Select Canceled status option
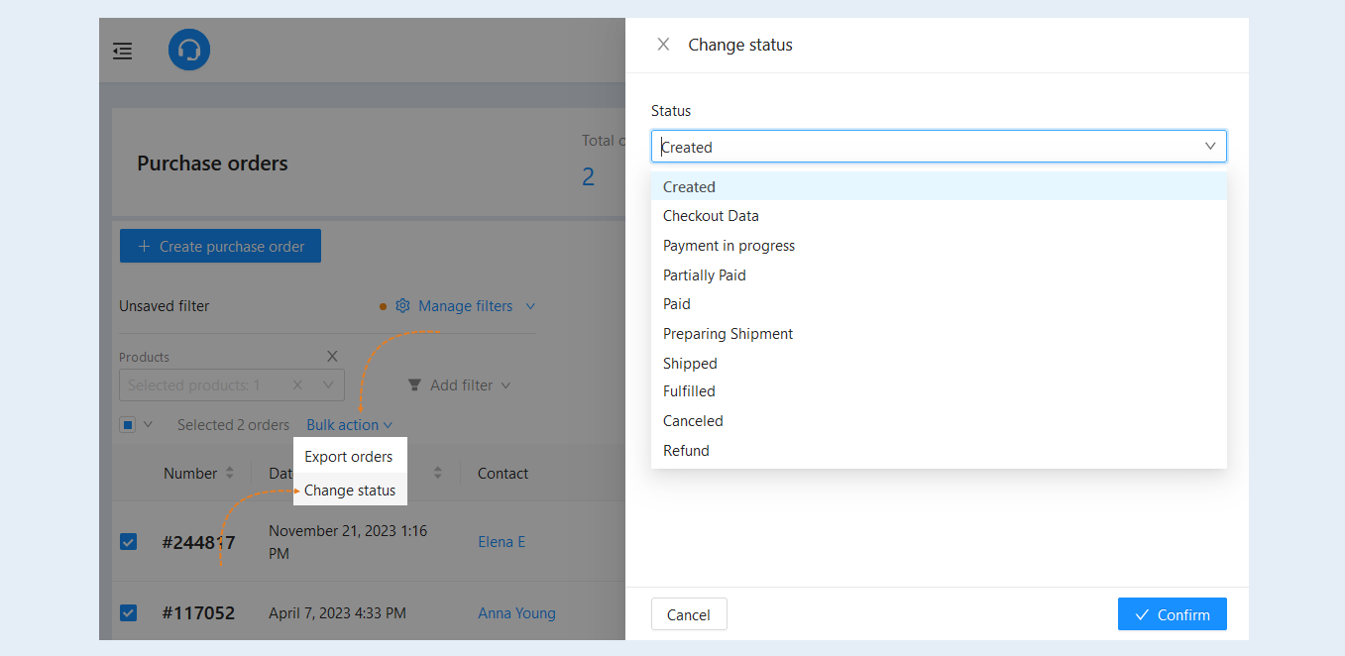 (x=939, y=421)
